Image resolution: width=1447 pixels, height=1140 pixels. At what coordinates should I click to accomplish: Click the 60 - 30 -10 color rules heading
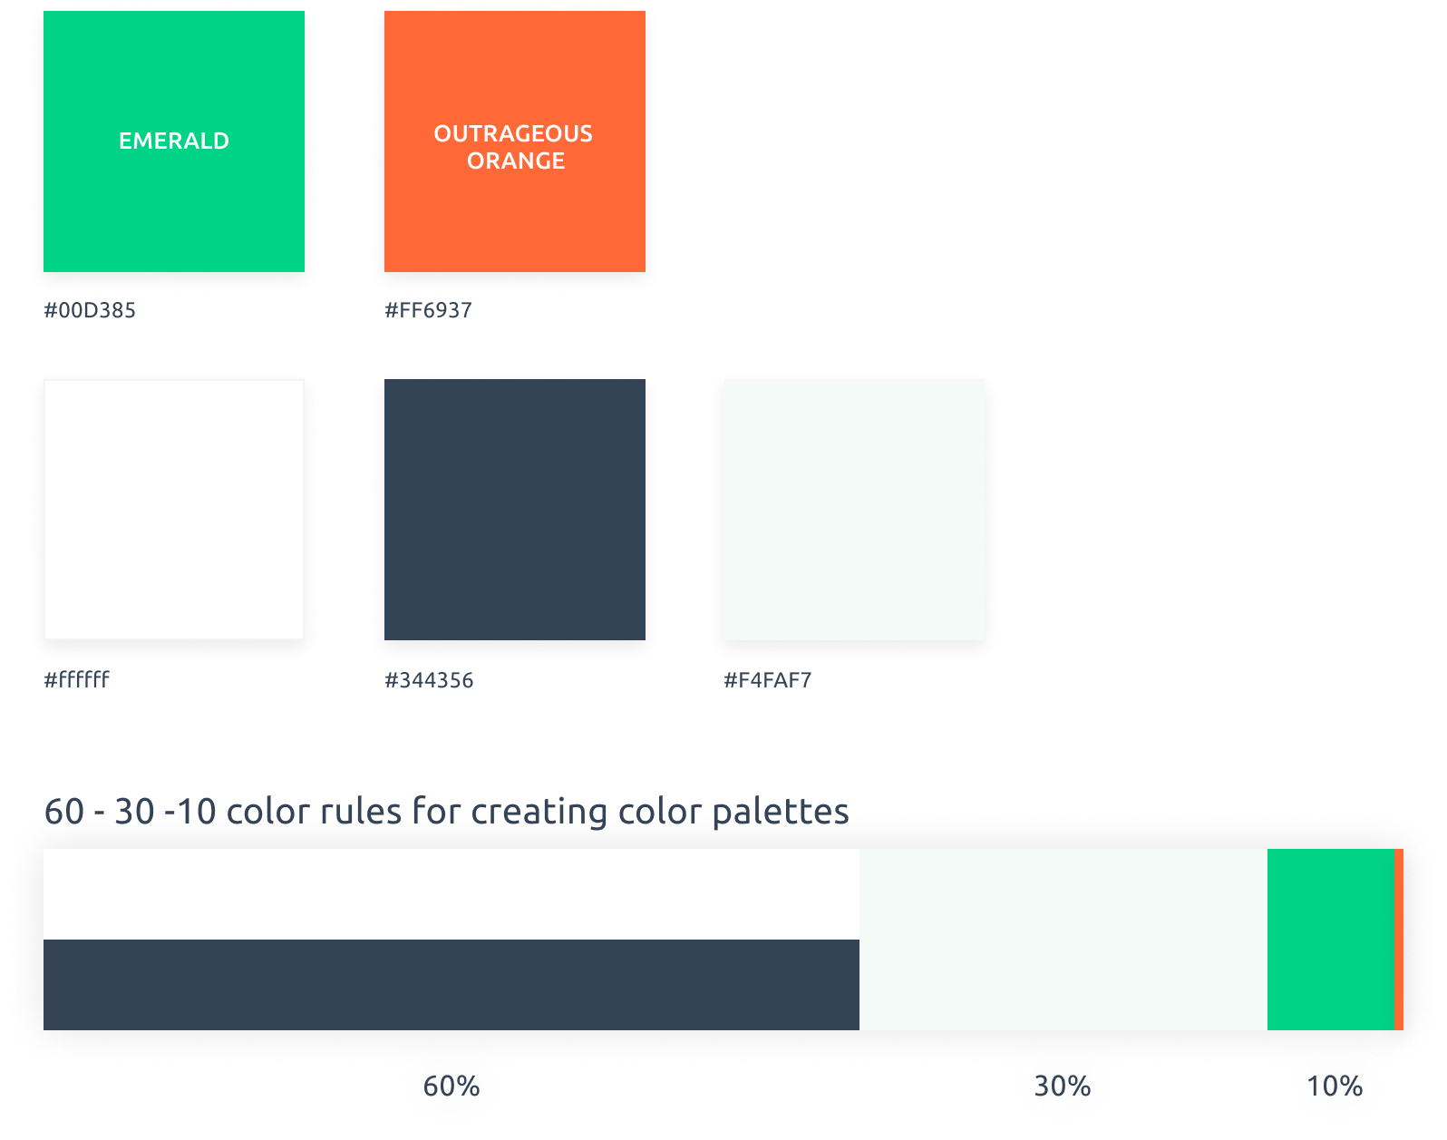click(x=446, y=811)
